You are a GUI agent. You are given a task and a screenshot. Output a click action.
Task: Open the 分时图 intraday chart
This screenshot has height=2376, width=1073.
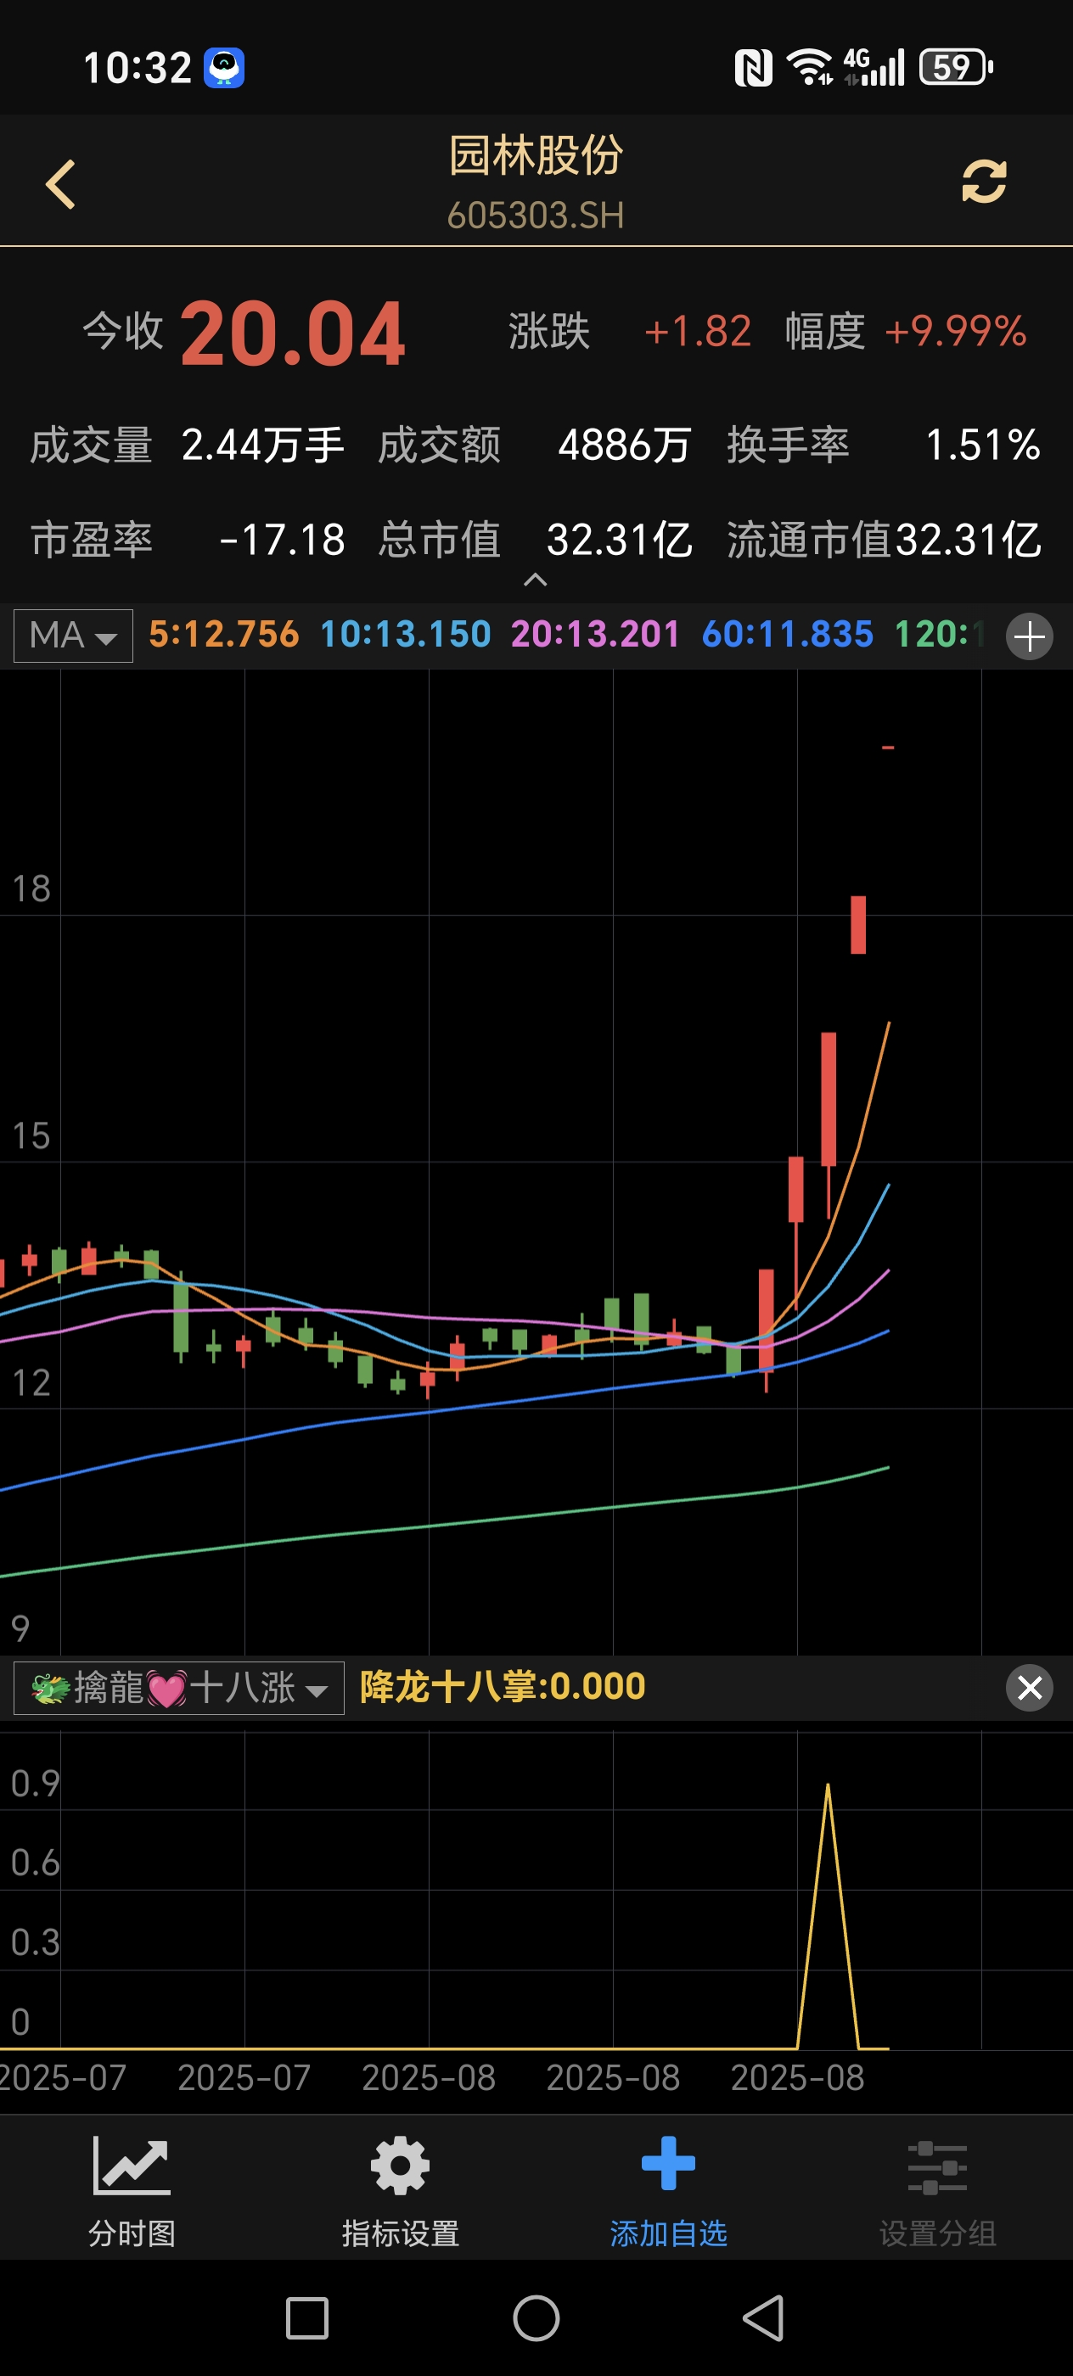click(132, 2192)
